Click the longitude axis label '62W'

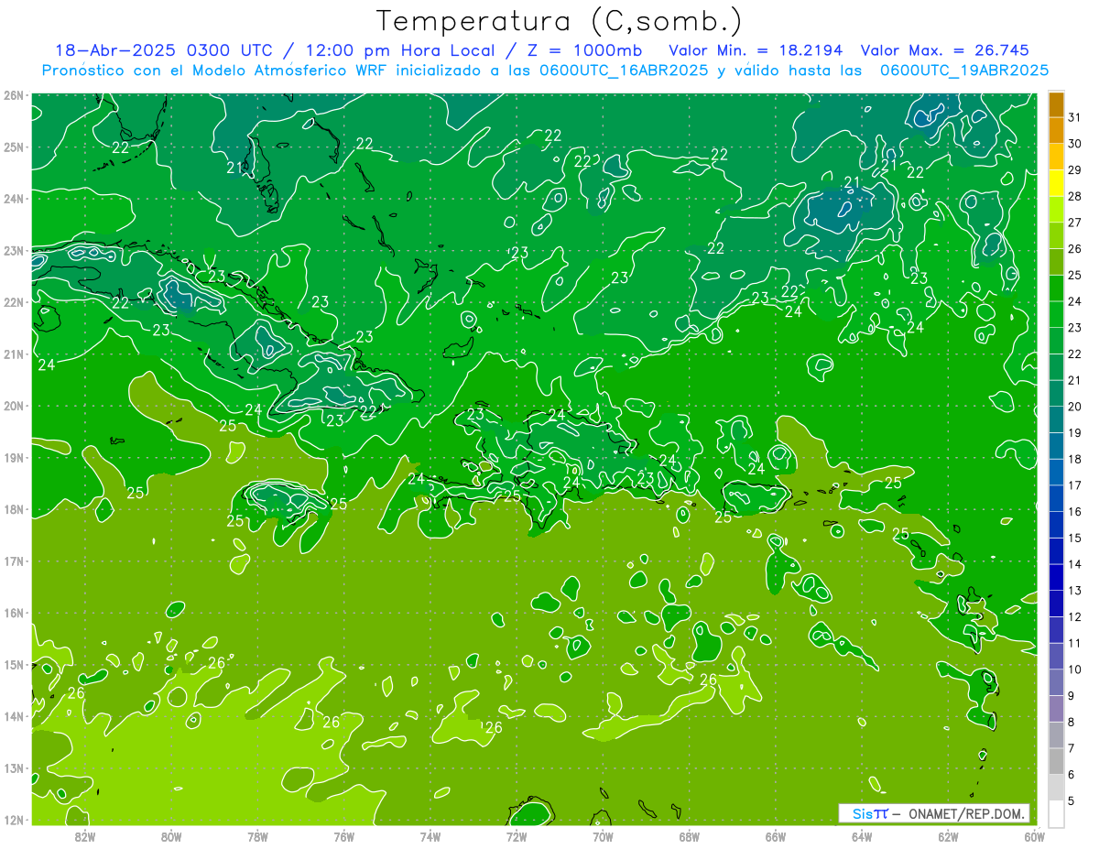point(948,836)
